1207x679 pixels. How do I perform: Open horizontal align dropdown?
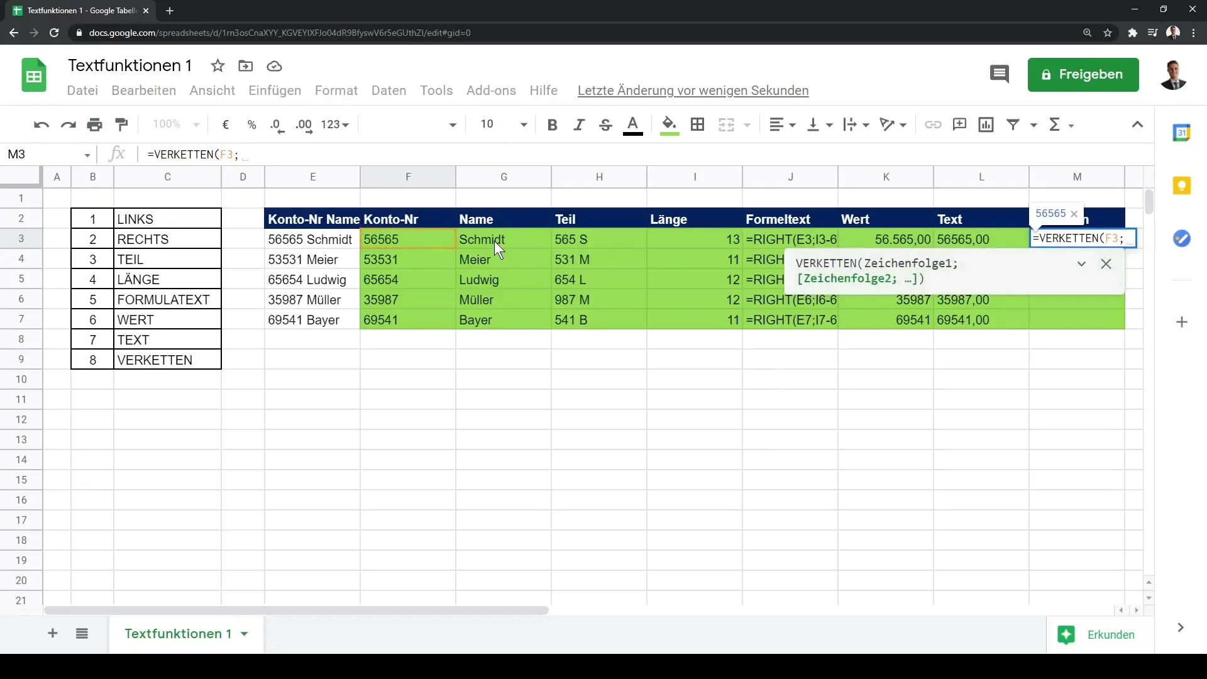[x=783, y=124]
